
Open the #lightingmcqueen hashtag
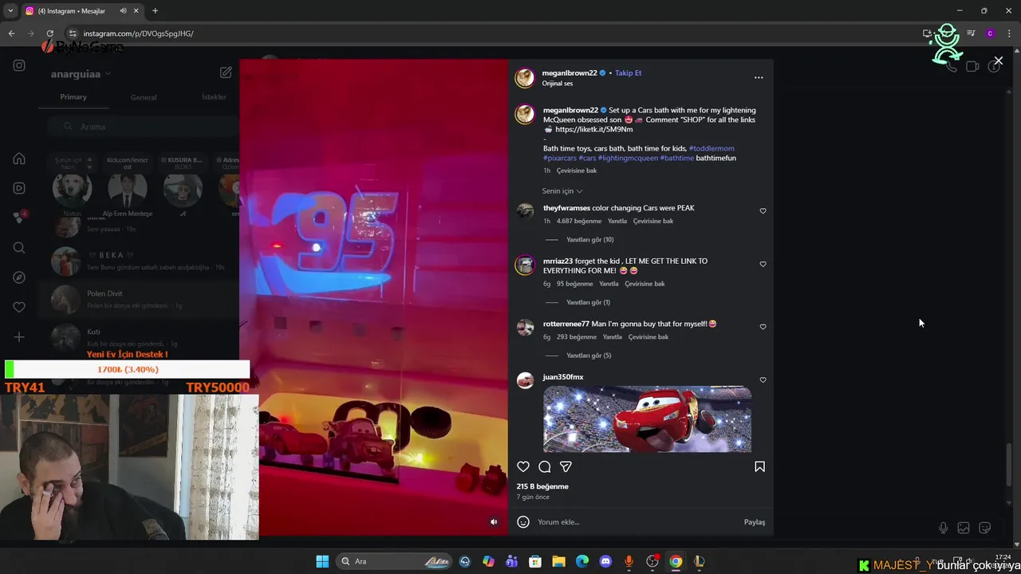[628, 158]
